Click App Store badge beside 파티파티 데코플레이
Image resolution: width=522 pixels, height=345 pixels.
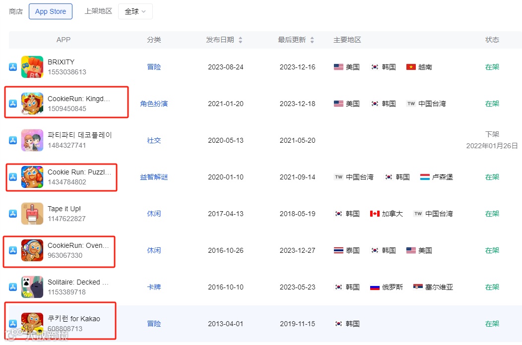[12, 140]
